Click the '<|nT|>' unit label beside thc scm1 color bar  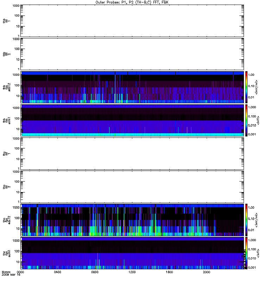coord(258,253)
